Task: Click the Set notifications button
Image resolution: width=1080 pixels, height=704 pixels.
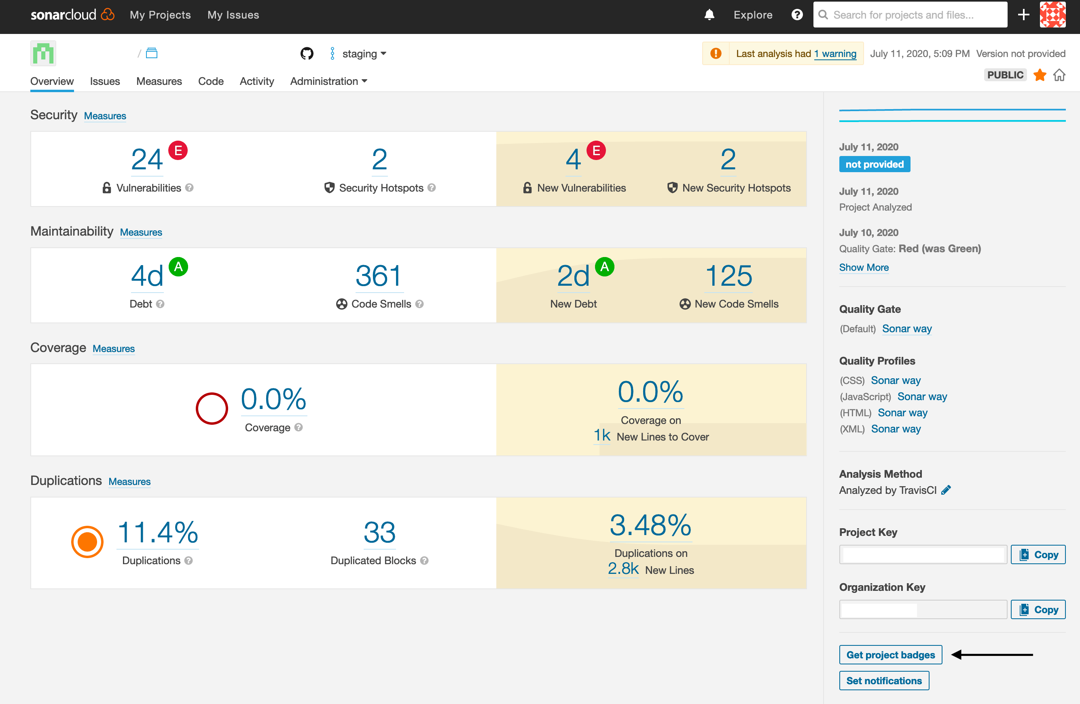Action: click(x=883, y=681)
